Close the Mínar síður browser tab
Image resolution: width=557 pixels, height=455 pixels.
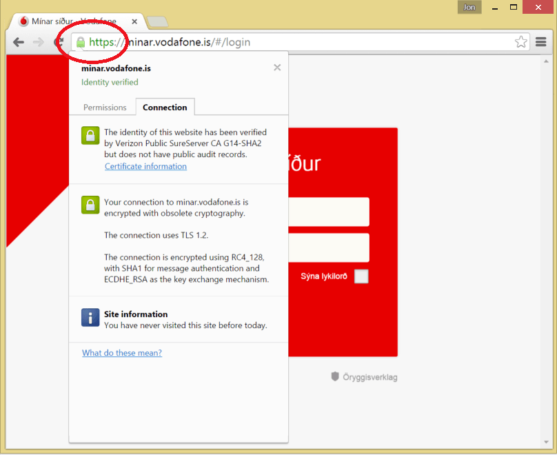pyautogui.click(x=134, y=21)
